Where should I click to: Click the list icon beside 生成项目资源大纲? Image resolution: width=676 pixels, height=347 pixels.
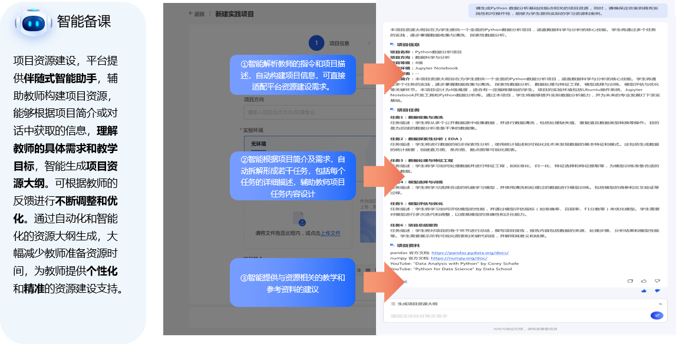pyautogui.click(x=393, y=304)
